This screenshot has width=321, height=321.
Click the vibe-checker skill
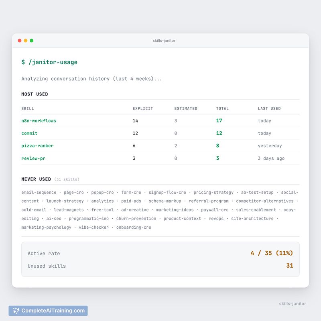click(x=94, y=227)
